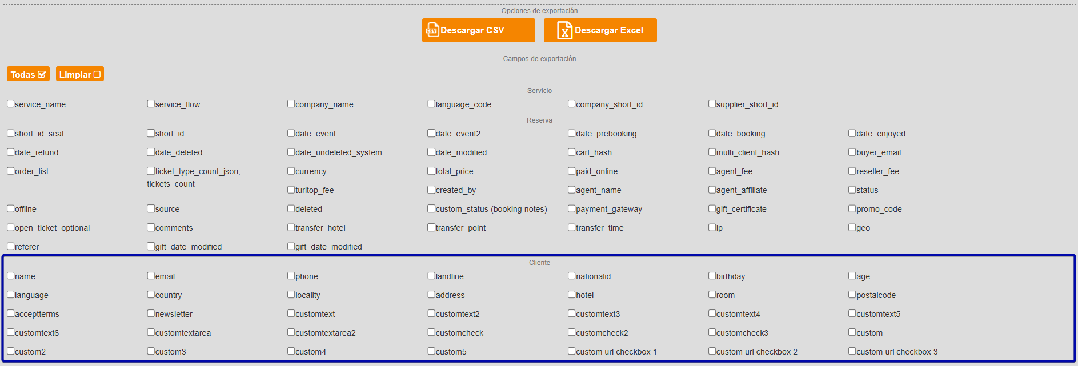Enable the service_name checkbox

(11, 104)
